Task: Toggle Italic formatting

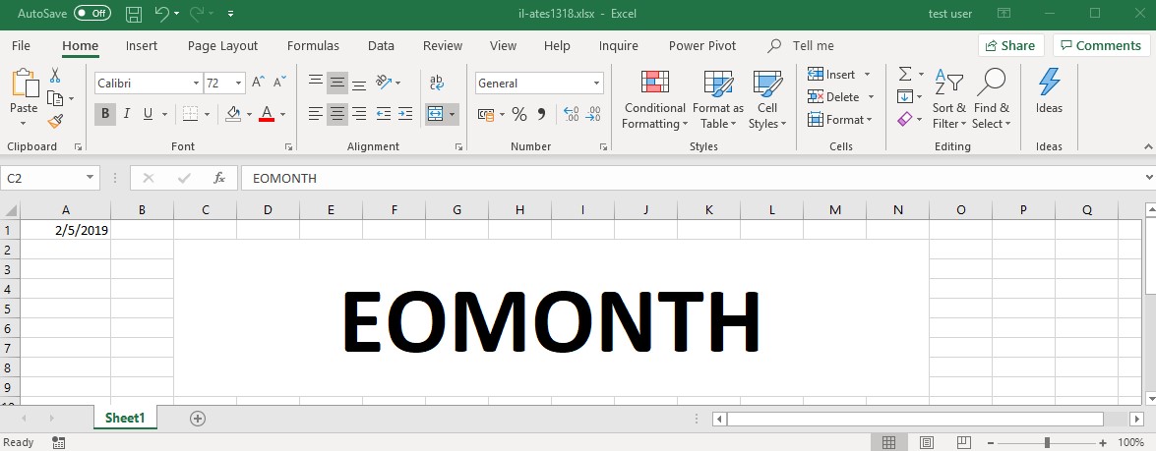Action: (127, 114)
